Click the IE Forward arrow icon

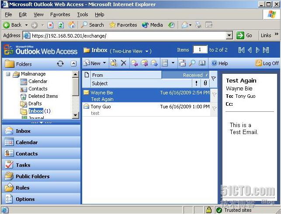[34, 25]
